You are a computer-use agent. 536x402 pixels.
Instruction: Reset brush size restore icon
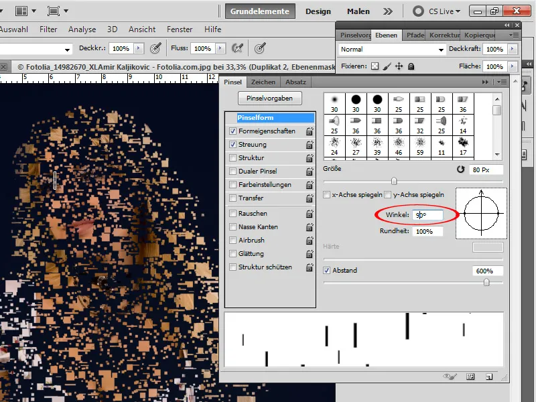click(460, 170)
